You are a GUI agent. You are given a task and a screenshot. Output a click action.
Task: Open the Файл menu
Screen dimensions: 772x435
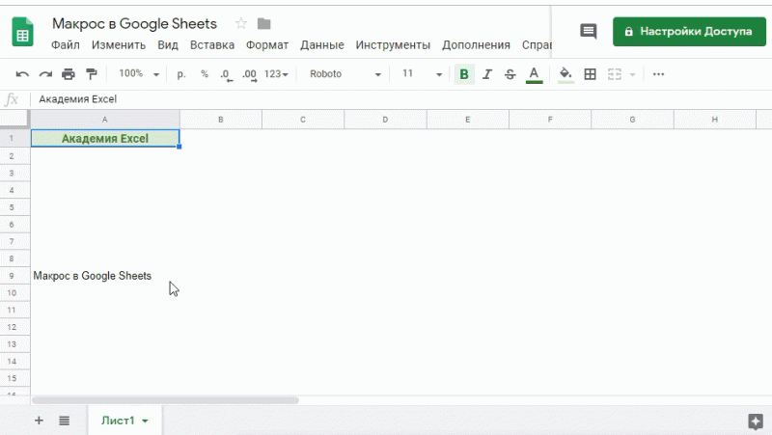tap(66, 44)
